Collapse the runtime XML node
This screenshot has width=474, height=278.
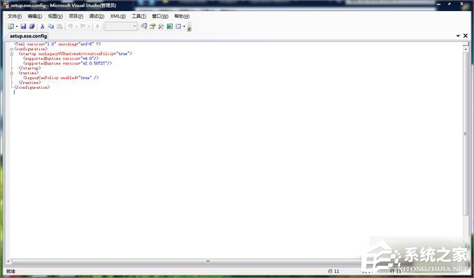(x=12, y=73)
